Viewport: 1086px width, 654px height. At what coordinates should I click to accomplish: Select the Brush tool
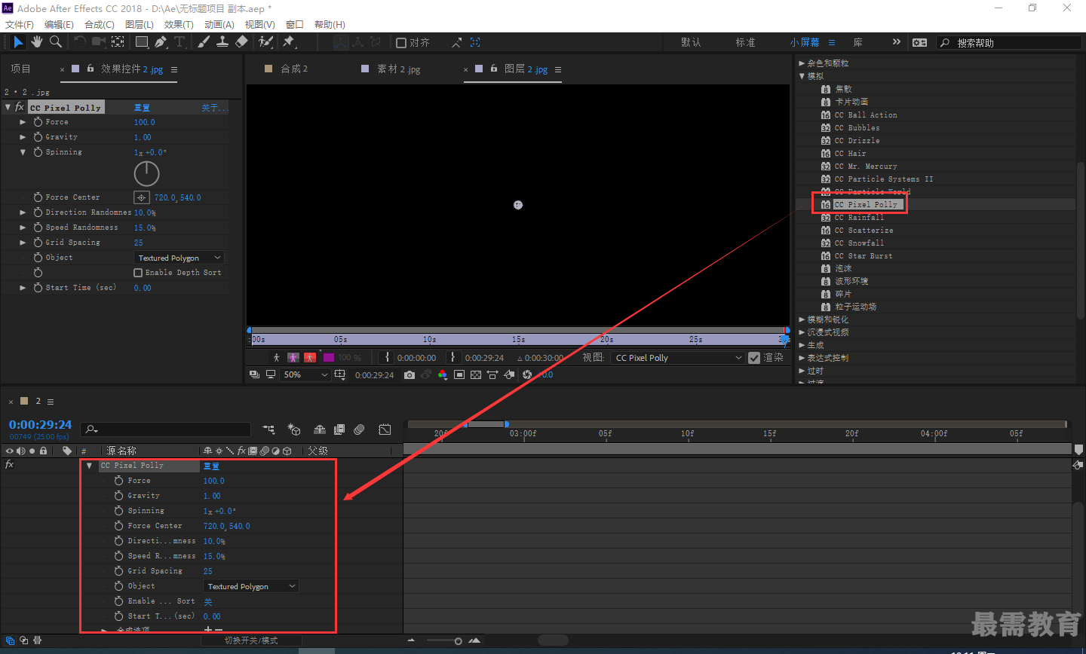[204, 42]
